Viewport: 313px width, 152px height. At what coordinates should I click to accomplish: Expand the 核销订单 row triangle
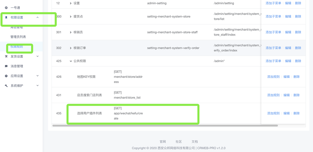[71, 48]
